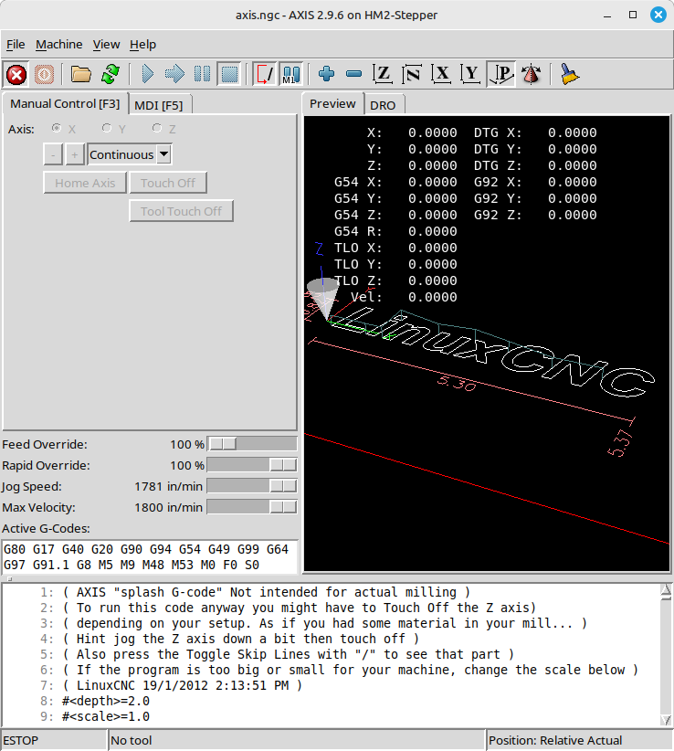The width and height of the screenshot is (674, 751).
Task: Select the X axis radio button
Action: click(58, 129)
